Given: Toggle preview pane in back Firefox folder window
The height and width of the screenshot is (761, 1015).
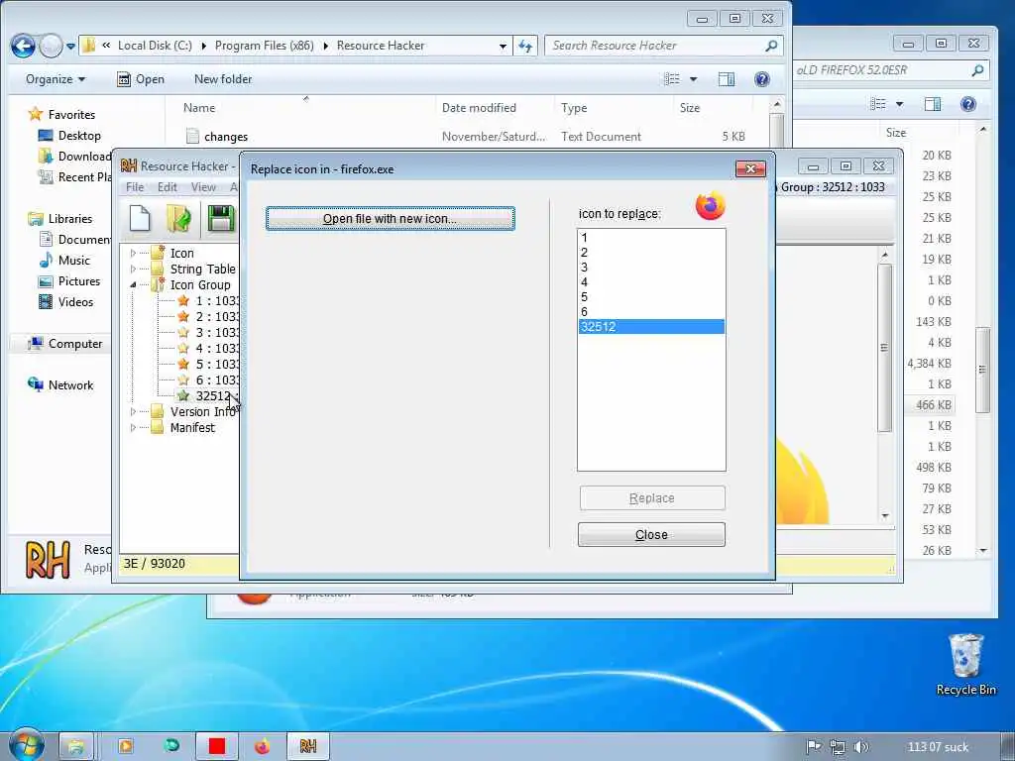Looking at the screenshot, I should tap(933, 103).
